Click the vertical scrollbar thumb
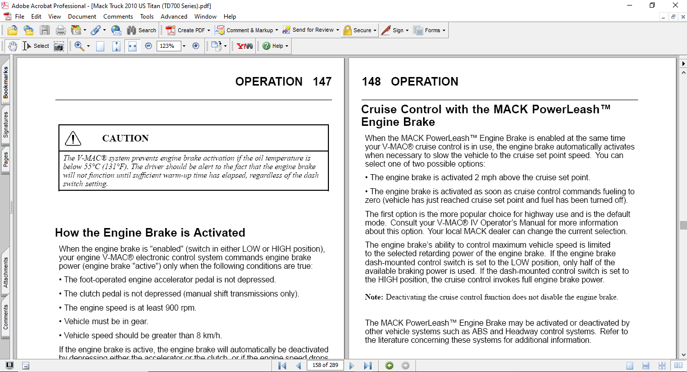The image size is (687, 372). click(x=683, y=225)
